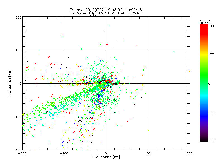Viewport: 223px width, 167px height.
Task: Click the black bottom of the velocity colorbar
Action: coord(204,140)
